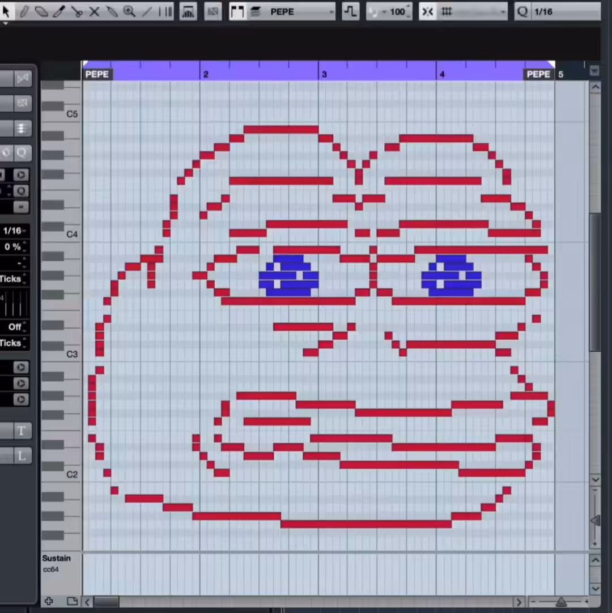Click the vertical scrollbar up arrow

[x=595, y=87]
